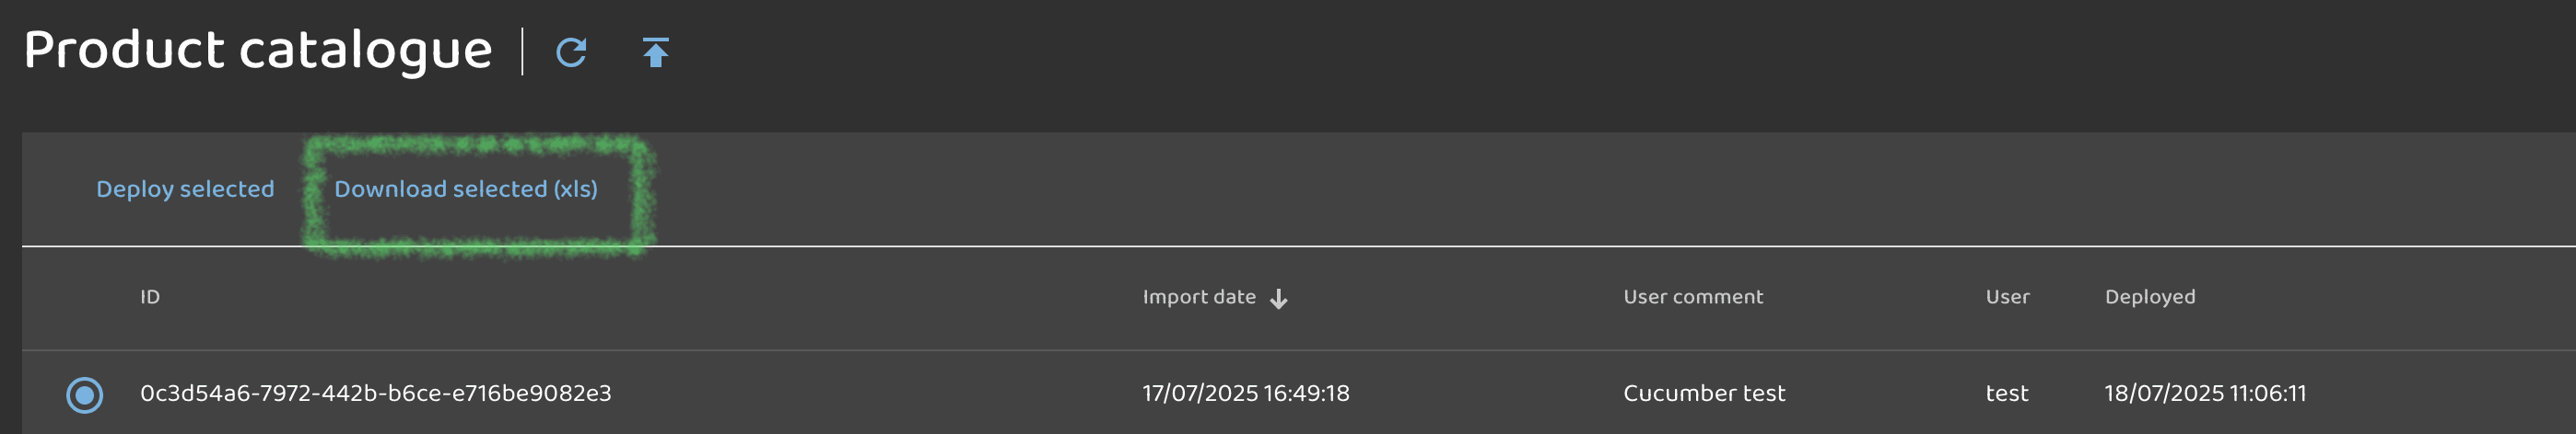Refresh the product catalogue list
The width and height of the screenshot is (2576, 434).
click(571, 51)
